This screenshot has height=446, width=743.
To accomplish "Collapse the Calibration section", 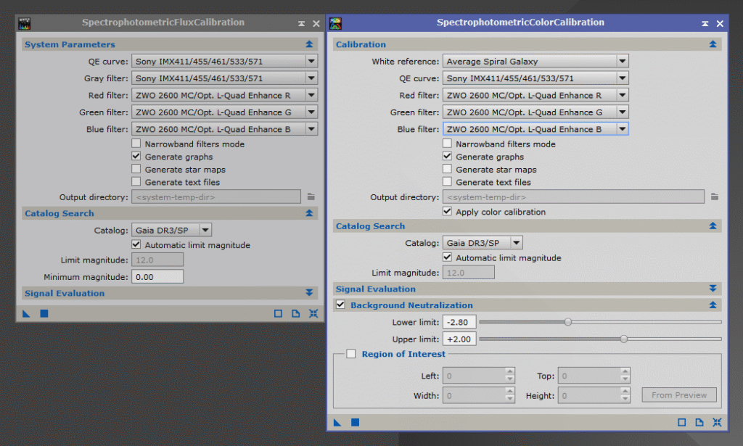I will coord(713,44).
